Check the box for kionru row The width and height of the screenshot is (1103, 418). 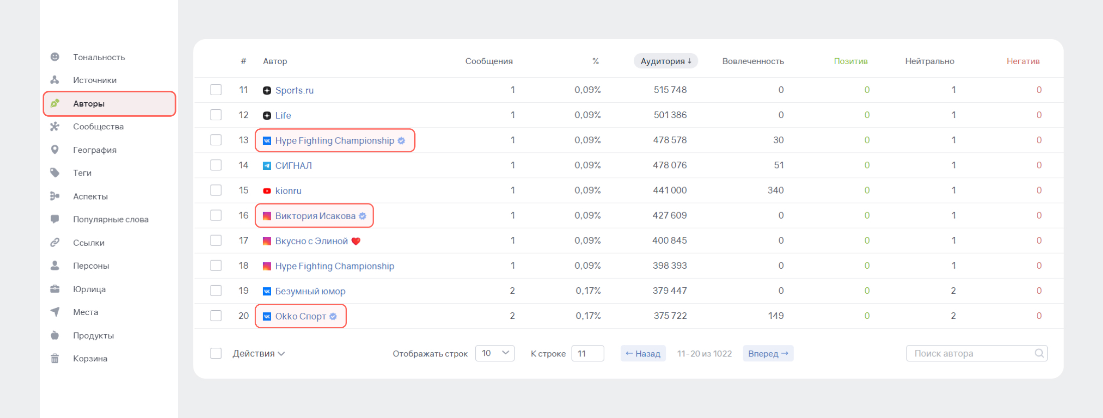[216, 190]
